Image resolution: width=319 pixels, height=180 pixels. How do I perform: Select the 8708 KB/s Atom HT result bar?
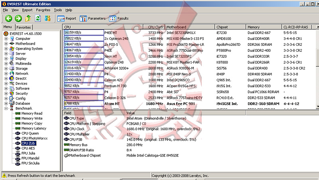84,104
